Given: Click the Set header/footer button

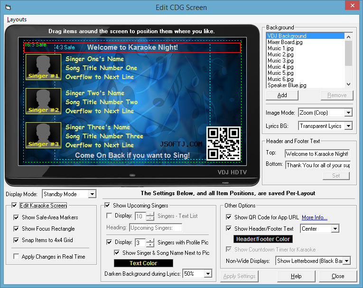Looking at the screenshot, I should click(x=336, y=176).
